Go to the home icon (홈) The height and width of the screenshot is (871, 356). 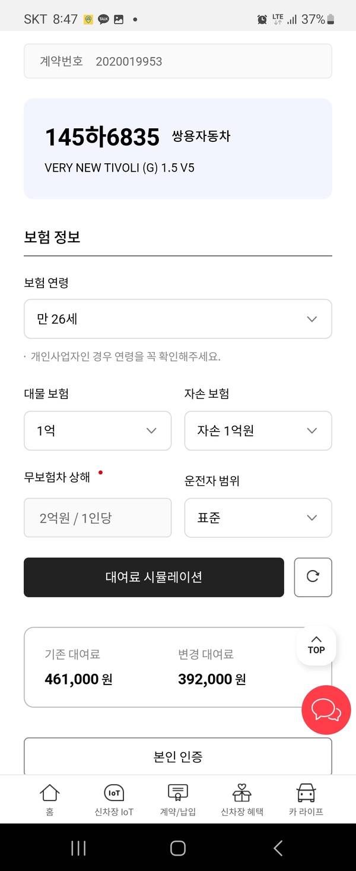point(50,799)
